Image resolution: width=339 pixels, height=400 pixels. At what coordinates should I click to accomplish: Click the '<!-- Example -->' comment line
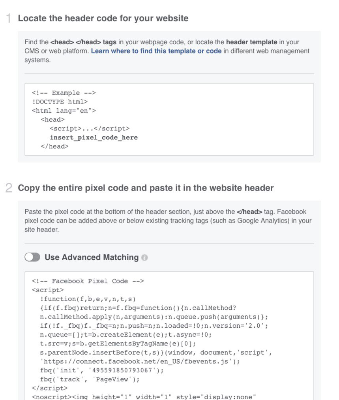[64, 93]
